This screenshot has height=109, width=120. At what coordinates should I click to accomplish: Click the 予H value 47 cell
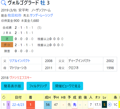click(x=56, y=105)
